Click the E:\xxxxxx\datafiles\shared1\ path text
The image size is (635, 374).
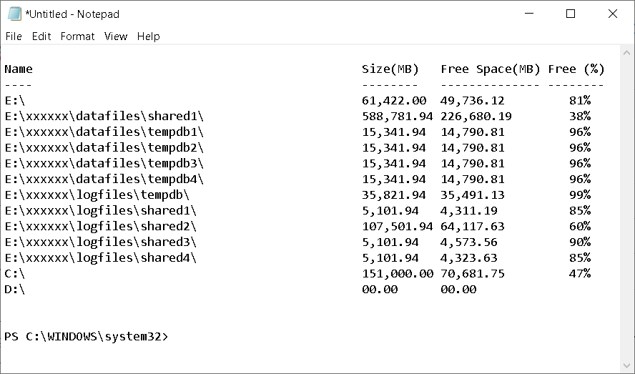pos(104,117)
